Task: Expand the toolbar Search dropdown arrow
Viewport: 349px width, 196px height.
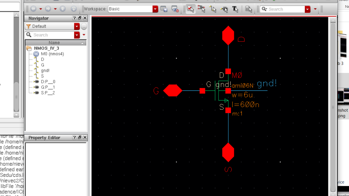Action: [x=307, y=9]
